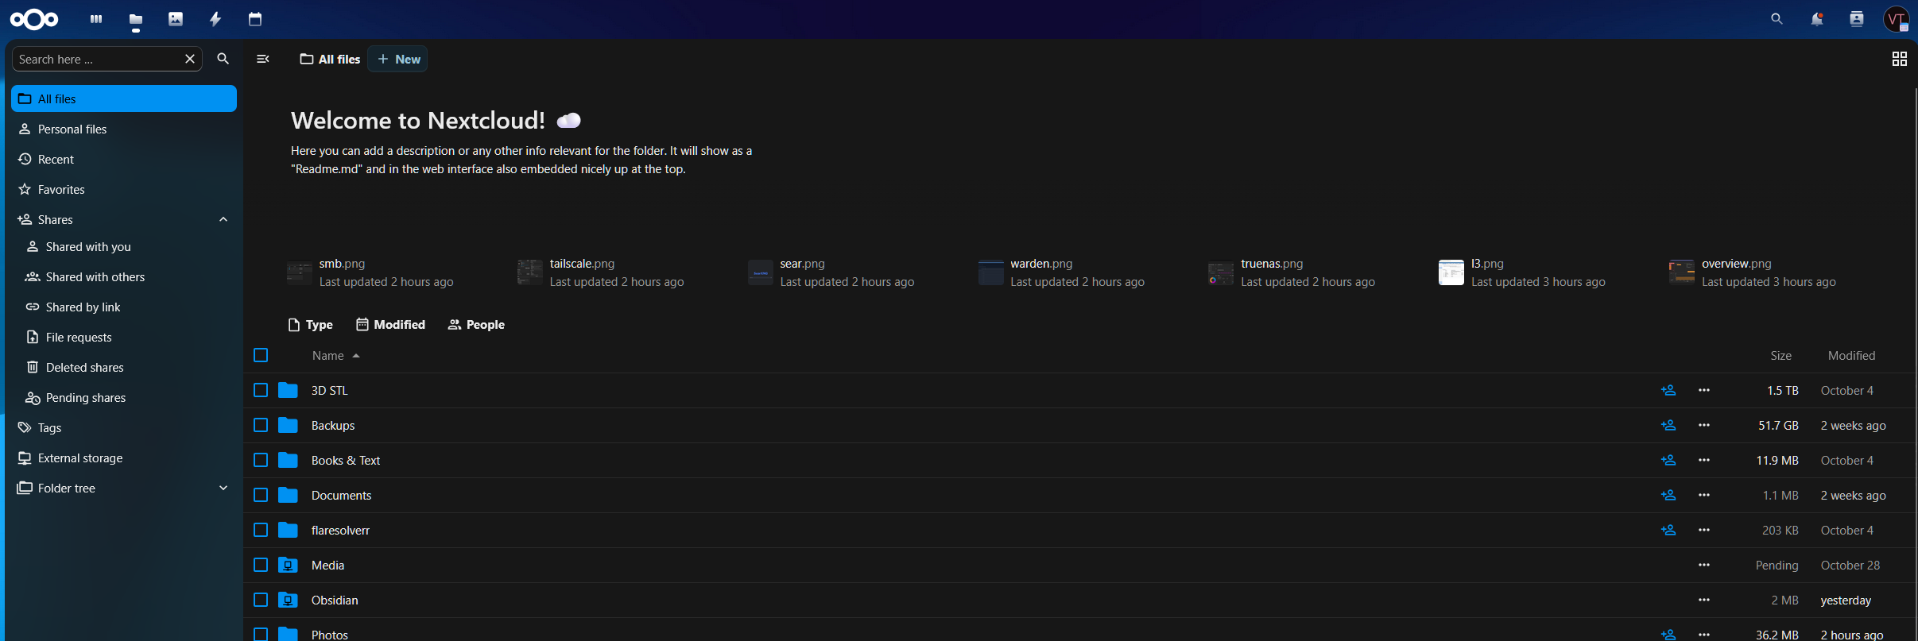
Task: Go to Favorites in sidebar
Action: (x=61, y=190)
